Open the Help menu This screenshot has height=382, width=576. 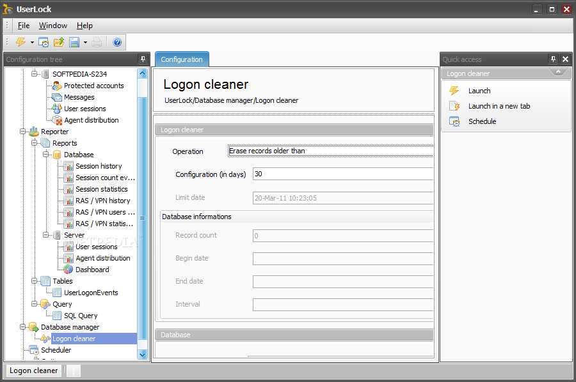tap(84, 26)
